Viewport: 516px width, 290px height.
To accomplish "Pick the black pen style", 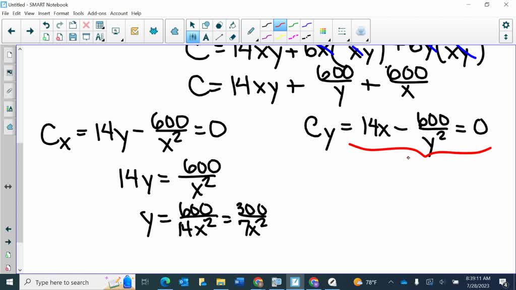I will coord(267,25).
